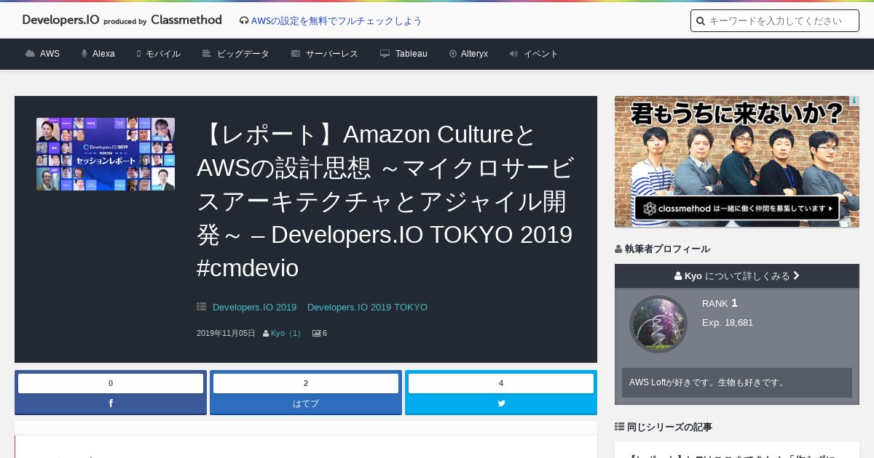Bookmark with the はてブ button
This screenshot has width=874, height=458.
pos(306,403)
